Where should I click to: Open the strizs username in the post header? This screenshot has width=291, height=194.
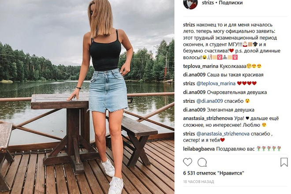[x=208, y=3]
